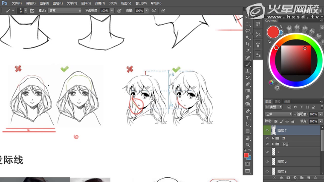Switch to the 路径 tab
Viewport: 324px width, 182px height.
pyautogui.click(x=278, y=102)
